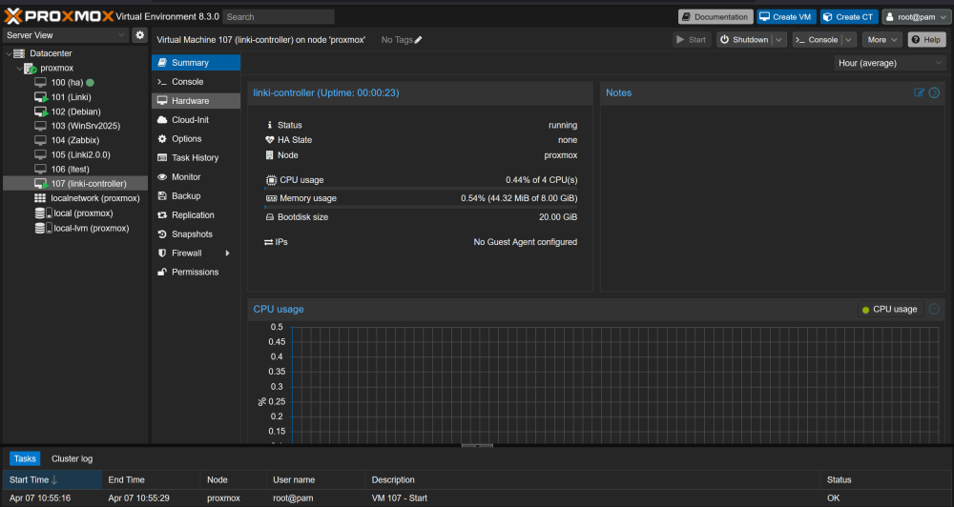Switch to the Tasks tab
The image size is (954, 507).
25,458
